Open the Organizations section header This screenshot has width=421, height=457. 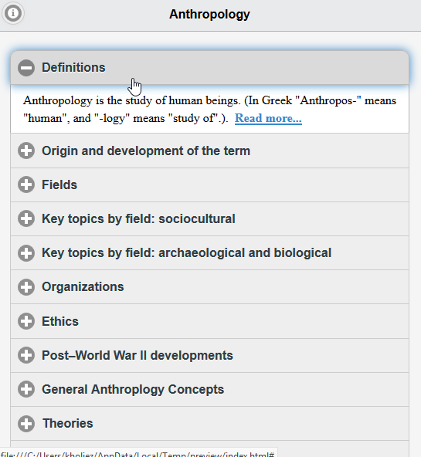click(x=209, y=287)
